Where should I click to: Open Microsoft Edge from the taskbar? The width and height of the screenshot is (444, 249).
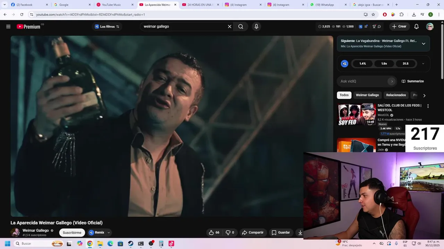click(x=110, y=243)
